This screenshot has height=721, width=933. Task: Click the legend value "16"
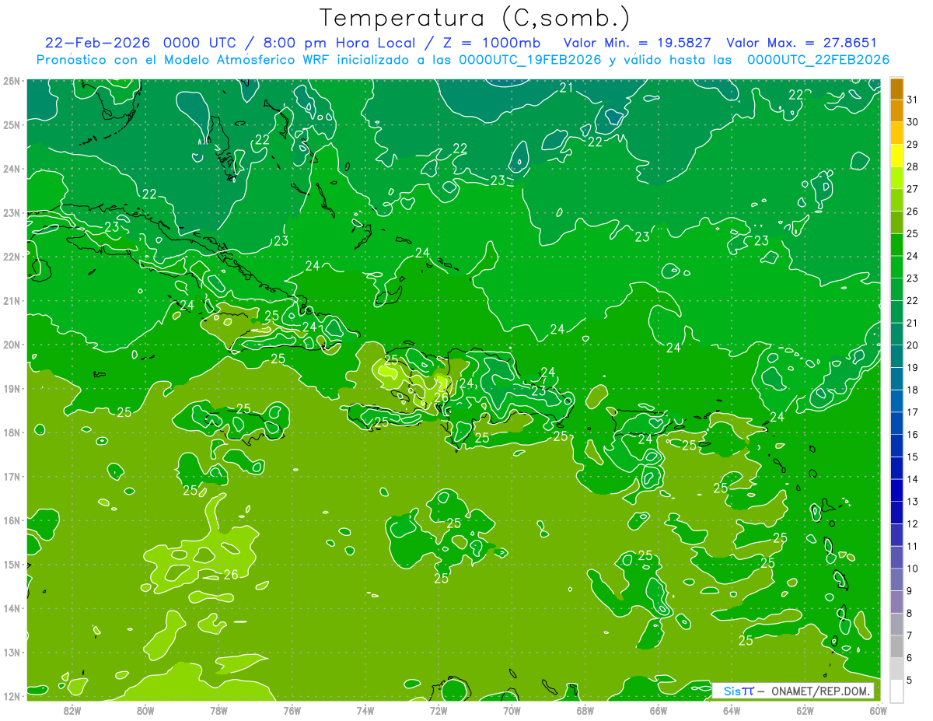tap(912, 435)
